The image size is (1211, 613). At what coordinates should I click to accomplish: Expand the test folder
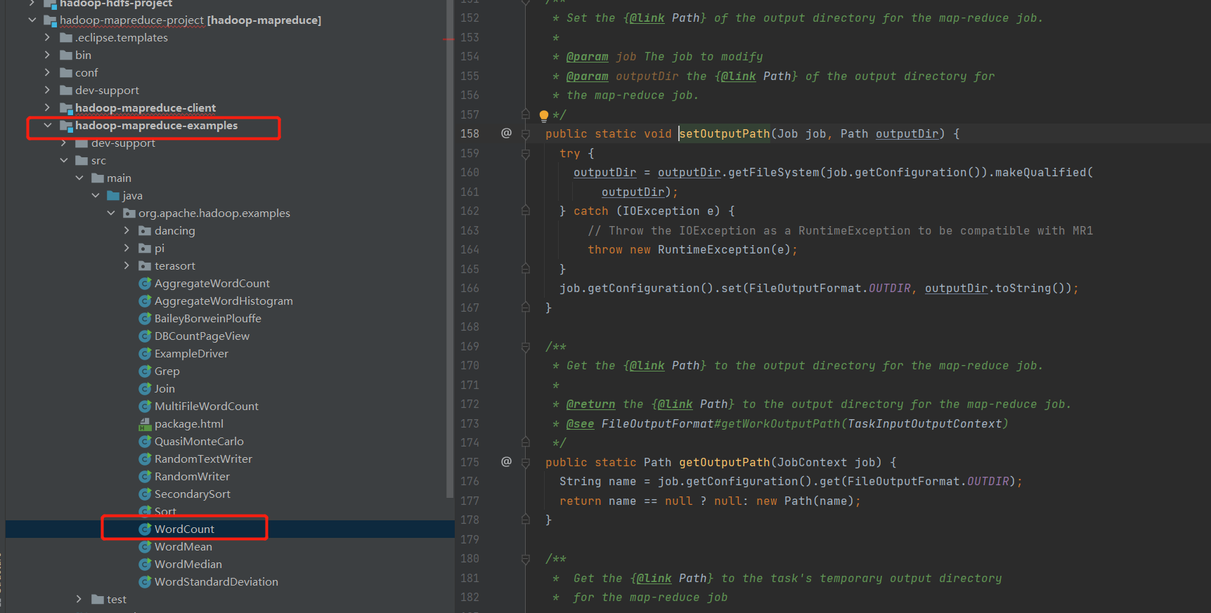(79, 599)
